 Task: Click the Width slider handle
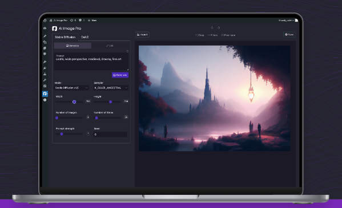coord(74,101)
